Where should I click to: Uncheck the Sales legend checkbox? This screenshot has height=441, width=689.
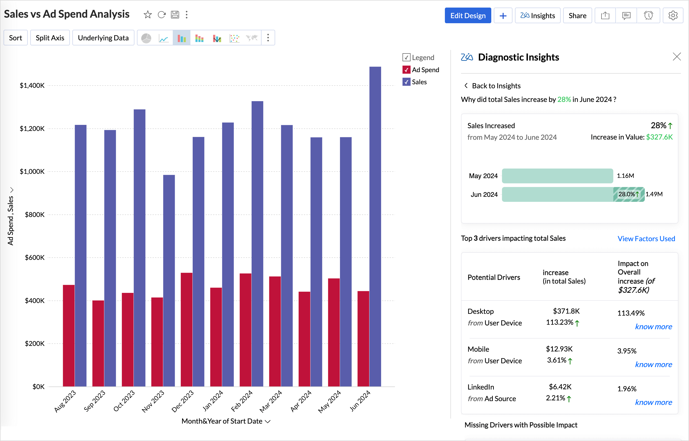coord(406,82)
